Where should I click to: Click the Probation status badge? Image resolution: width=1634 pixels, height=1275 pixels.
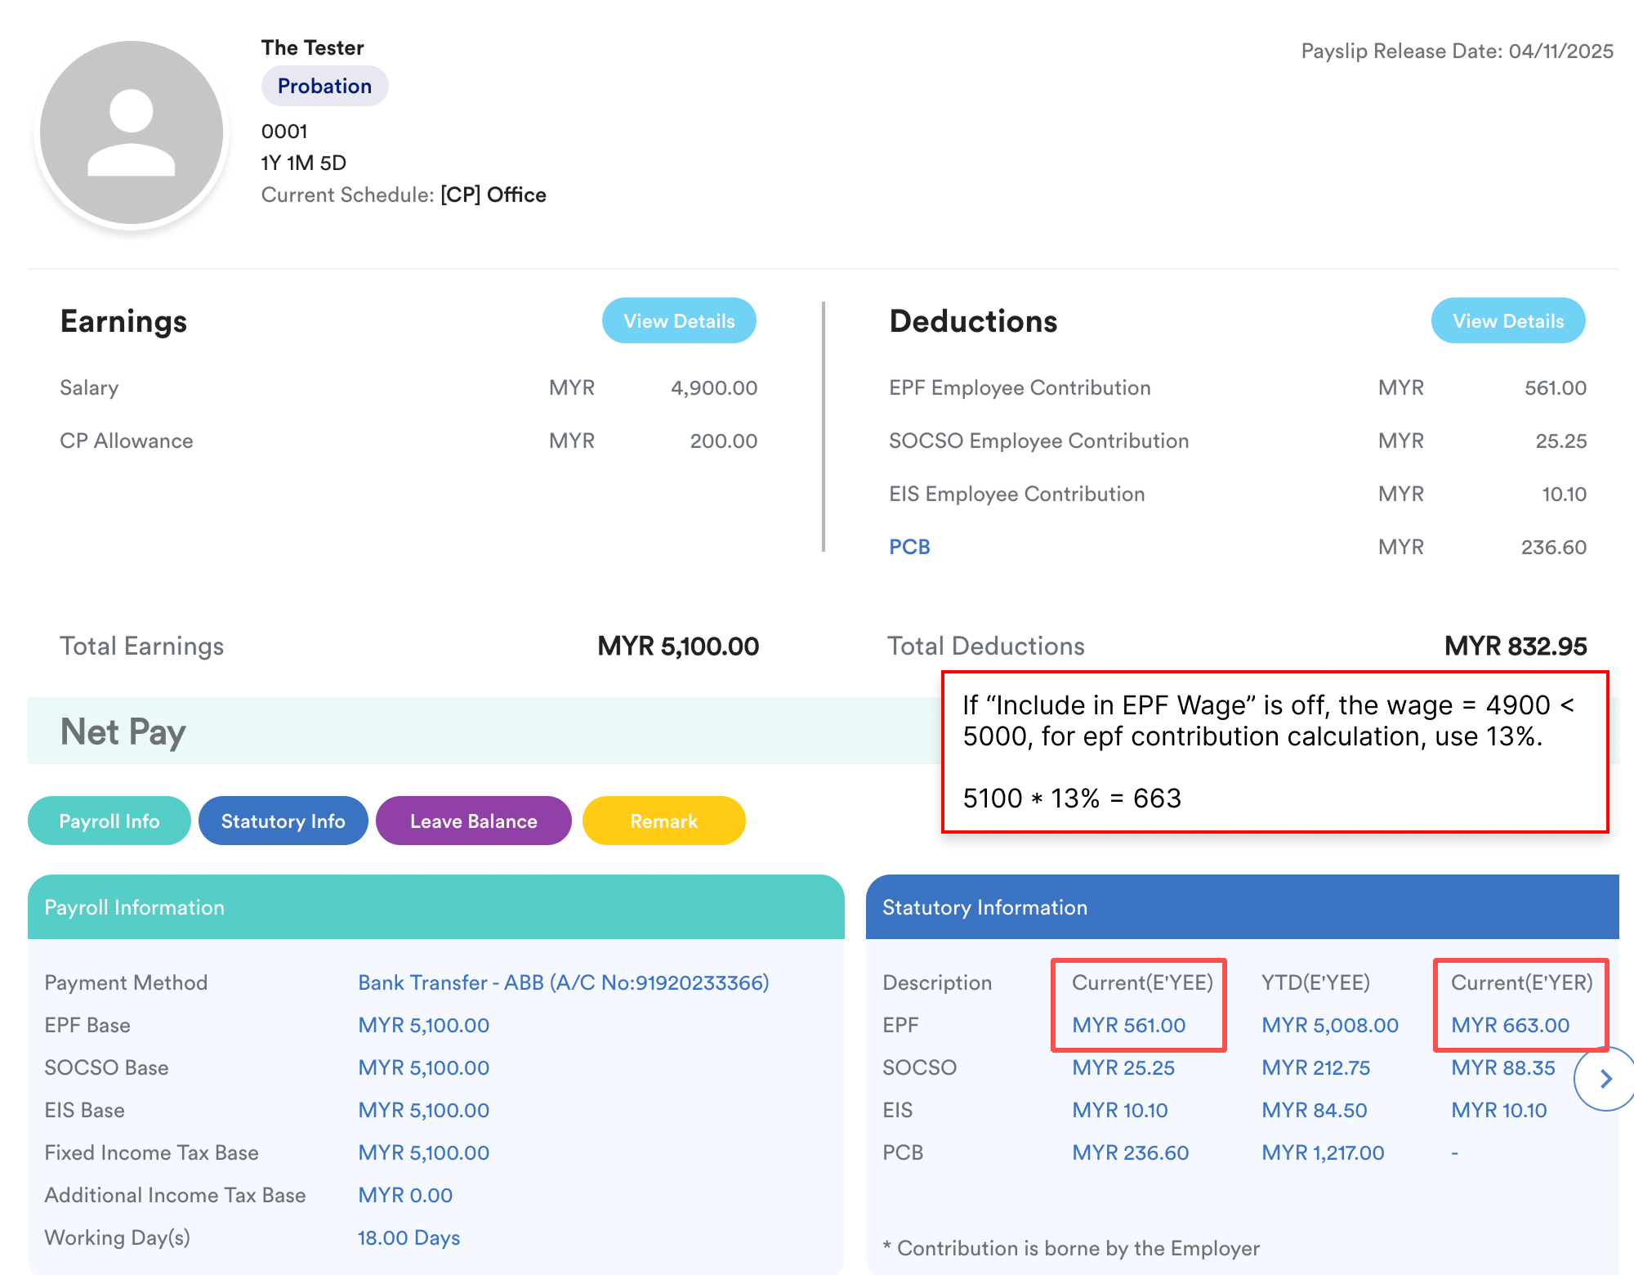(x=324, y=86)
